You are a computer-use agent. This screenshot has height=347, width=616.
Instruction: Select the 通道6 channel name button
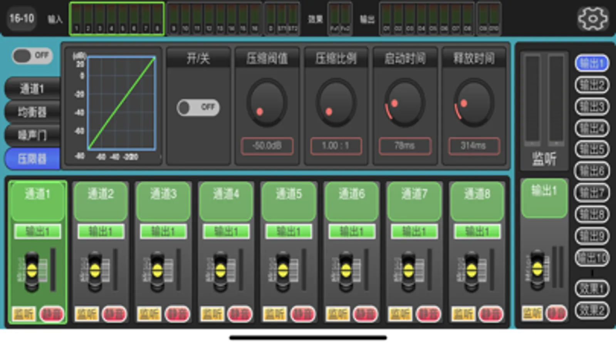pyautogui.click(x=352, y=201)
